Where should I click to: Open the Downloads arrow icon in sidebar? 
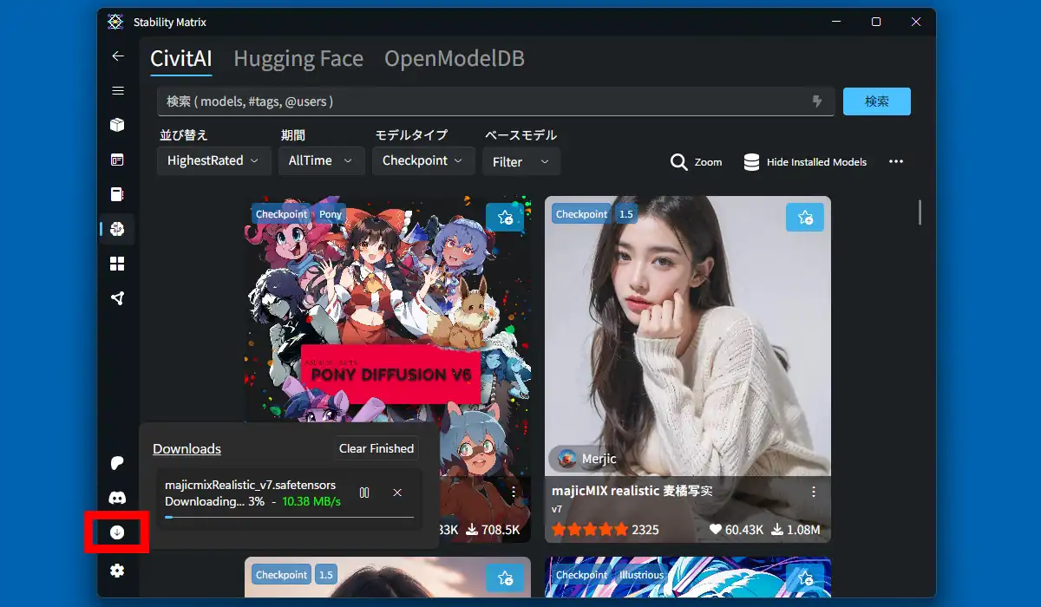pyautogui.click(x=118, y=532)
